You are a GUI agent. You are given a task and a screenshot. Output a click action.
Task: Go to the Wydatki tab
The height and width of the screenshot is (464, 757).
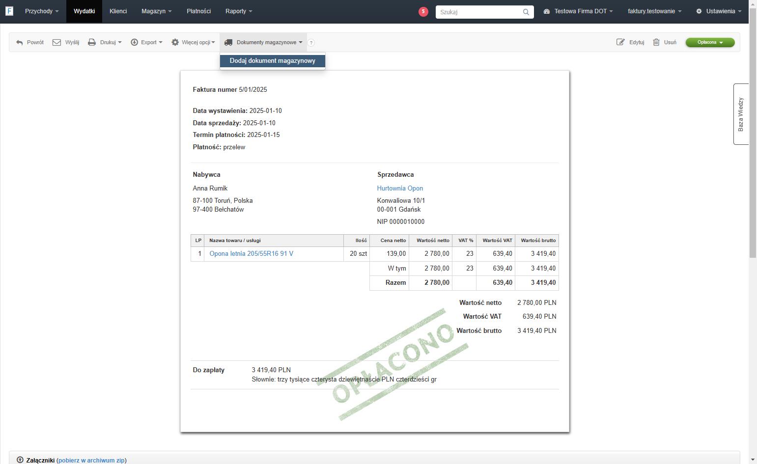click(x=84, y=11)
